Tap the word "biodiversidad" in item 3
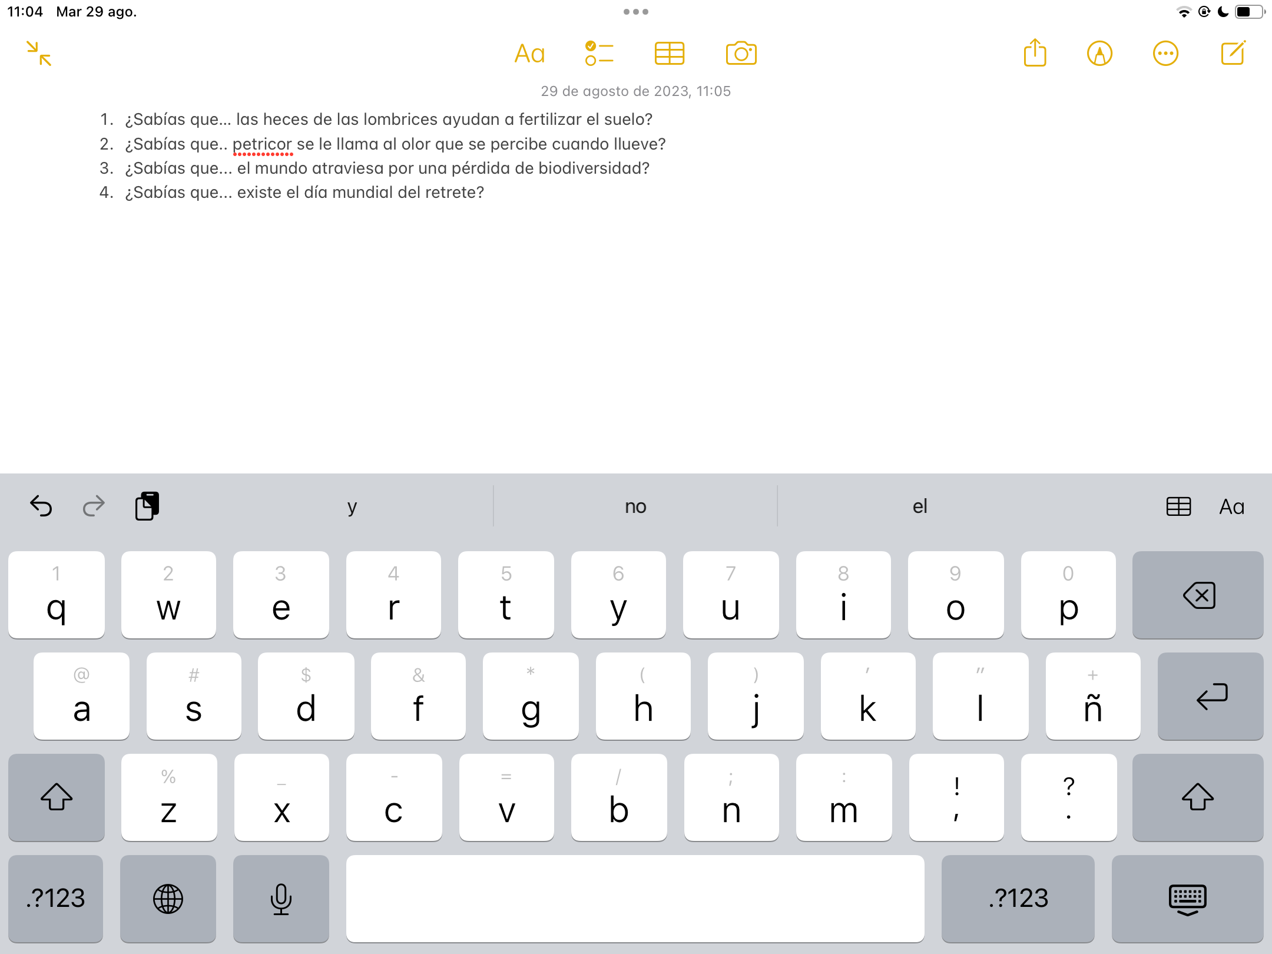1272x954 pixels. pyautogui.click(x=591, y=168)
